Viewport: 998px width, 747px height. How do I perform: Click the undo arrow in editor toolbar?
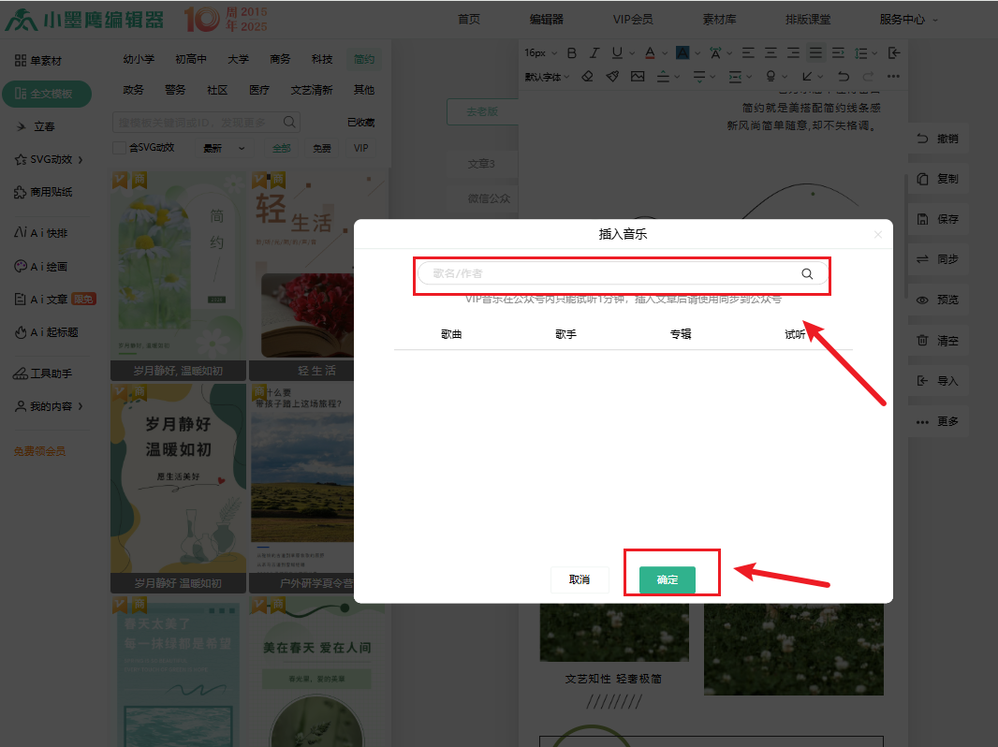point(844,77)
